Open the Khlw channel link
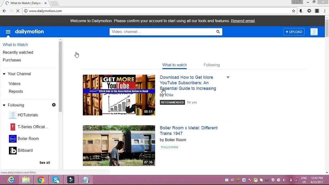Screen dimensions: 329x185 [169, 95]
